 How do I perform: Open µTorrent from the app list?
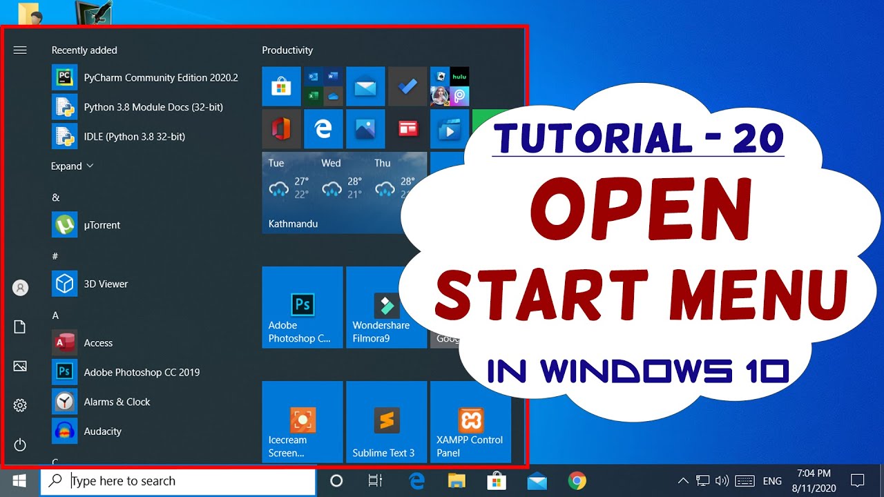click(86, 224)
